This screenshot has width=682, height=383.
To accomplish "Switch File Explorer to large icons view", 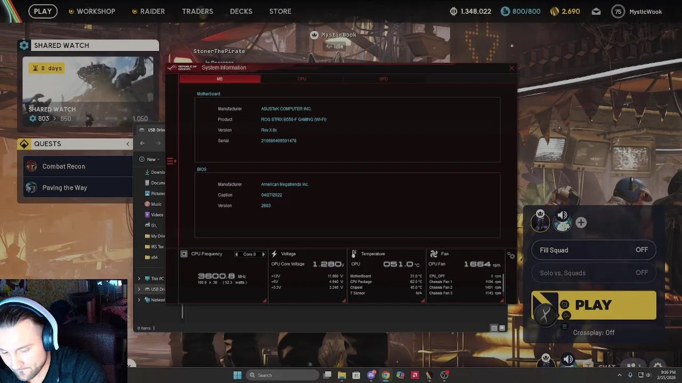I will click(x=501, y=328).
